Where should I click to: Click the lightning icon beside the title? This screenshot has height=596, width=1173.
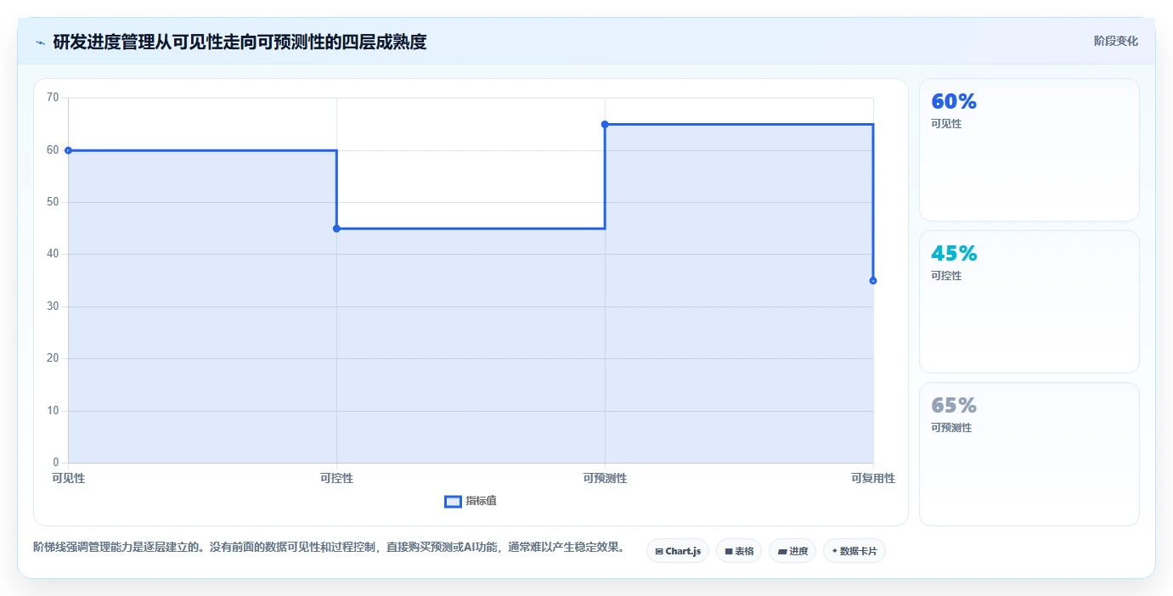40,42
